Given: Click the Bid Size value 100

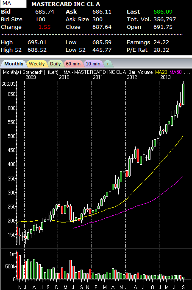Looking at the screenshot, I should tap(40, 20).
